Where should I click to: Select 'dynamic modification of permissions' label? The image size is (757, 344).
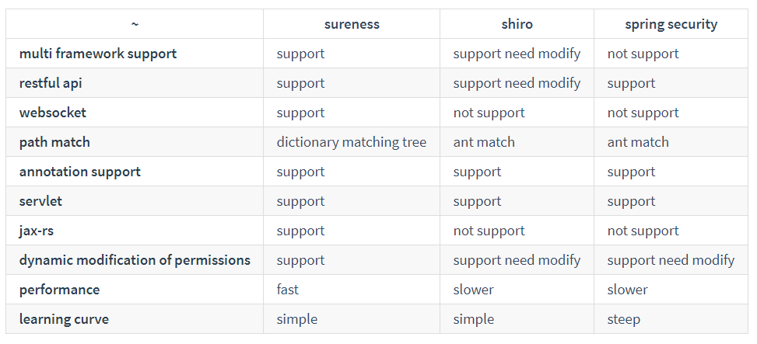point(135,260)
